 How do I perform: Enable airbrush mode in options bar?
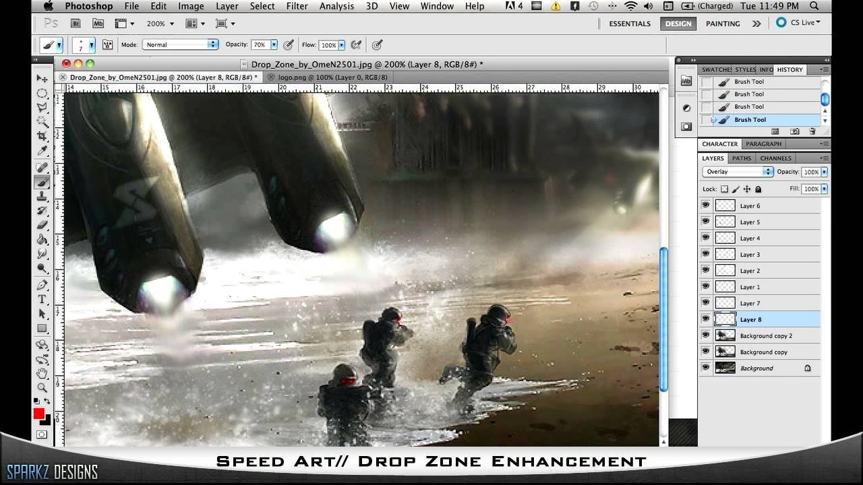356,45
